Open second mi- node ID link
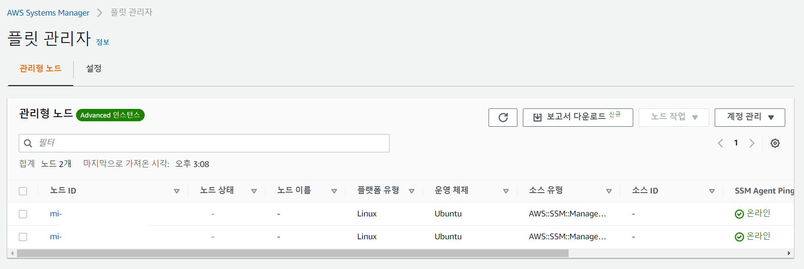Screen dimensions: 804x269 pyautogui.click(x=56, y=237)
